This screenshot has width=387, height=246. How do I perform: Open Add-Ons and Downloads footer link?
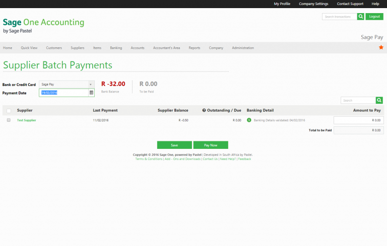[x=182, y=159]
